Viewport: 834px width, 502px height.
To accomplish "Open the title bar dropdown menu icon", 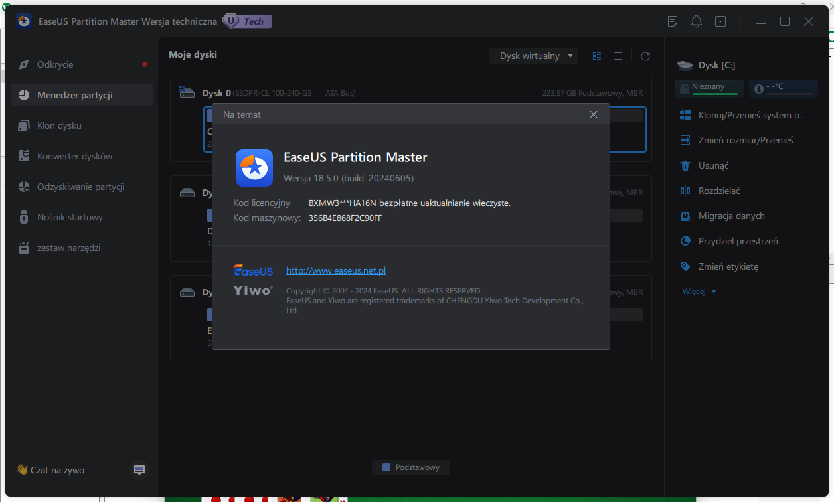I will 720,21.
